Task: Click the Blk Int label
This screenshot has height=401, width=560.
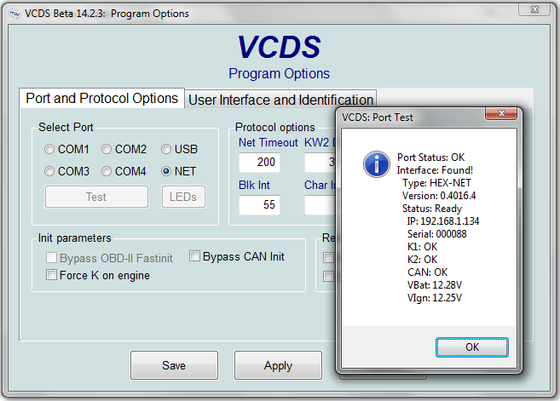Action: (x=254, y=185)
